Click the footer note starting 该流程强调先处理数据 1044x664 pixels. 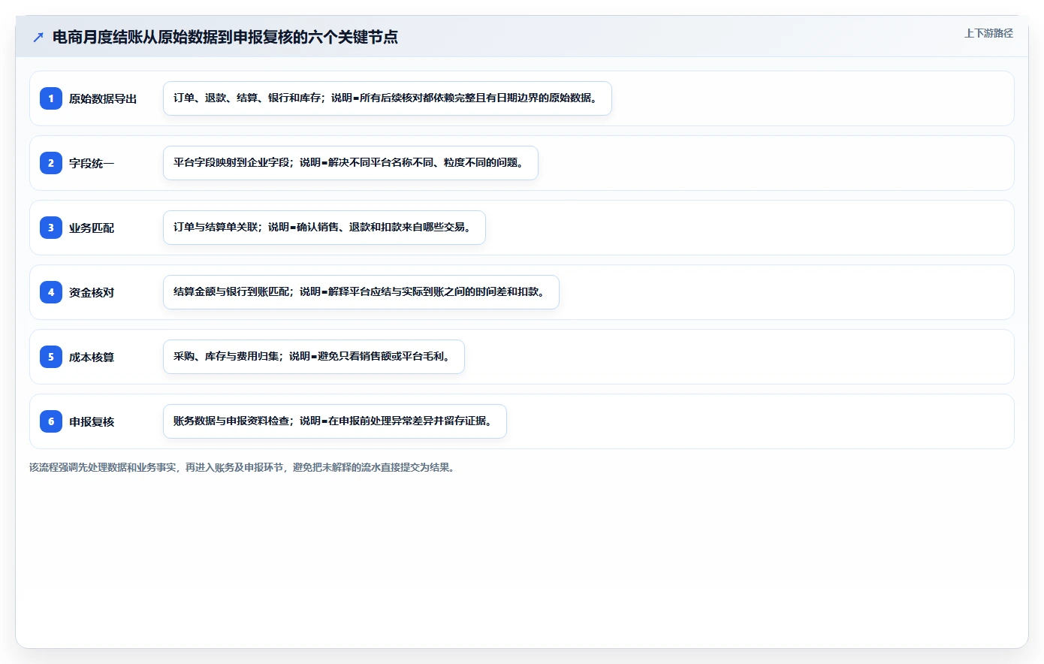coord(243,467)
